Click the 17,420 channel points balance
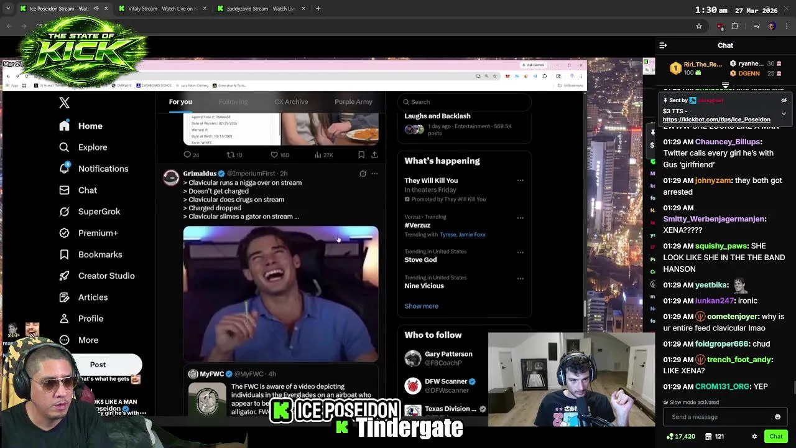796x448 pixels. pyautogui.click(x=680, y=437)
